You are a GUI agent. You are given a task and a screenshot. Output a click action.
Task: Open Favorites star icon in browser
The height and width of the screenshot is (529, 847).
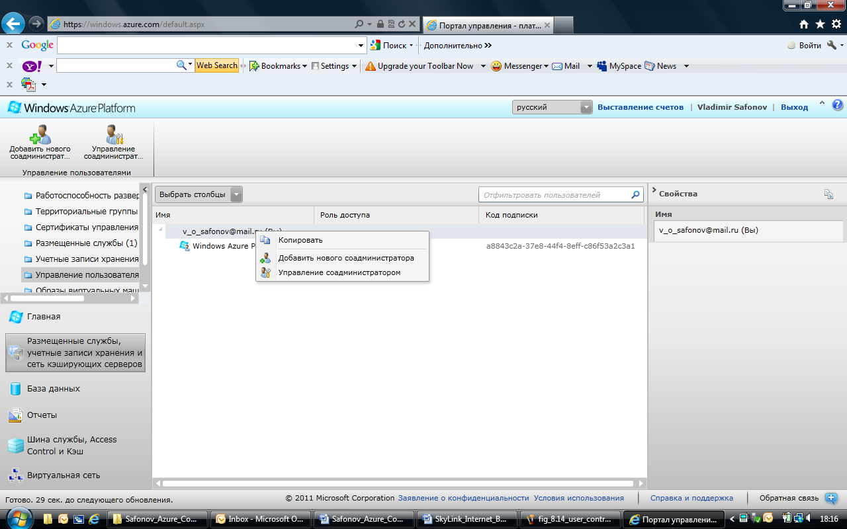pos(820,24)
